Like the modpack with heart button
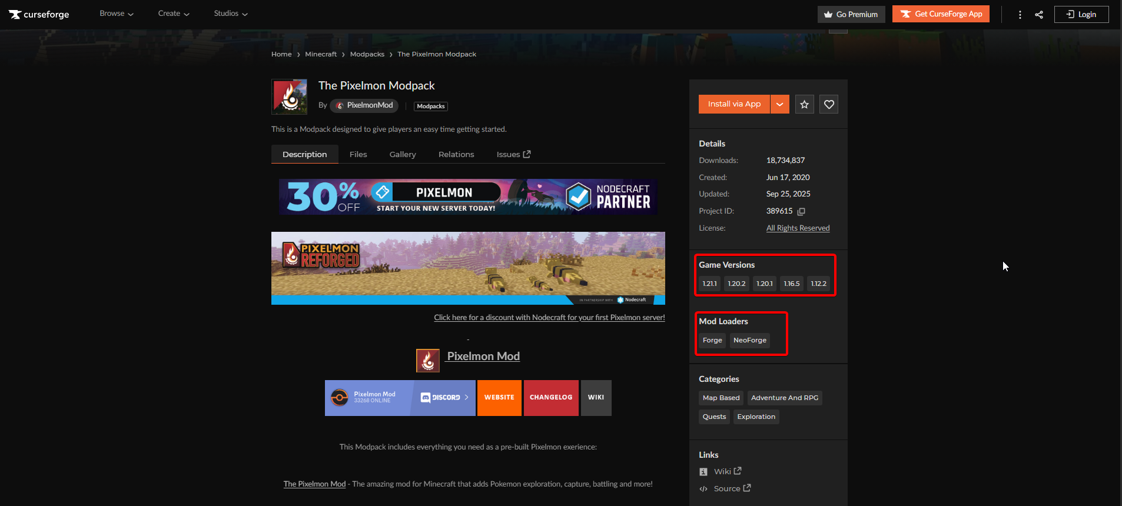This screenshot has width=1122, height=506. click(x=829, y=104)
